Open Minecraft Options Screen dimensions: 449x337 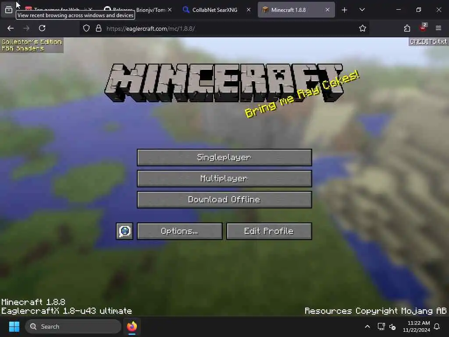(x=179, y=231)
